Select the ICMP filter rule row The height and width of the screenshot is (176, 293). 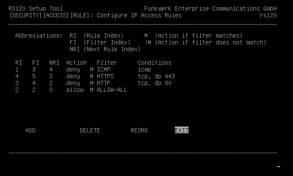[x=105, y=69]
